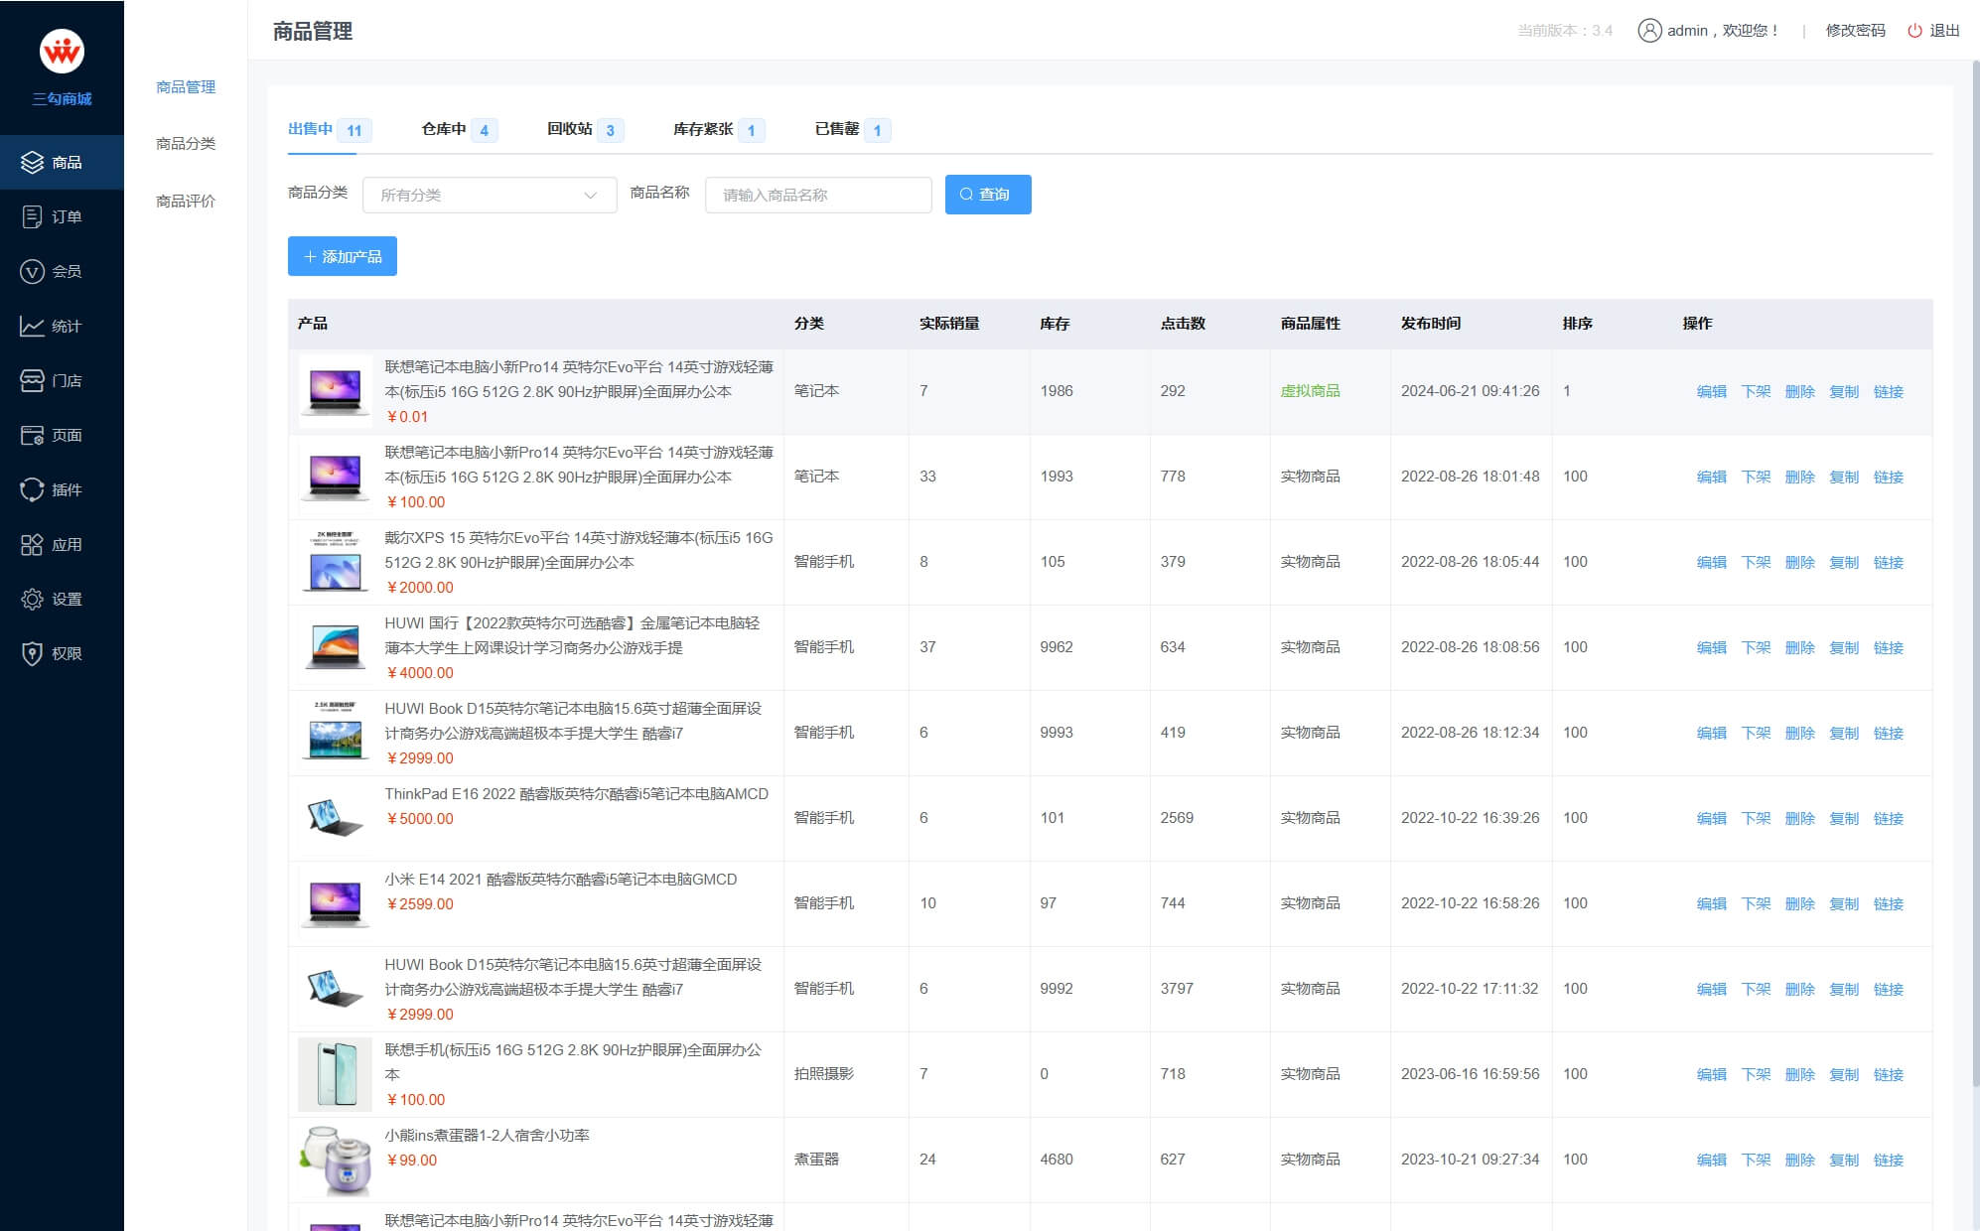Click the 查询 search button
The image size is (1980, 1231).
(987, 195)
